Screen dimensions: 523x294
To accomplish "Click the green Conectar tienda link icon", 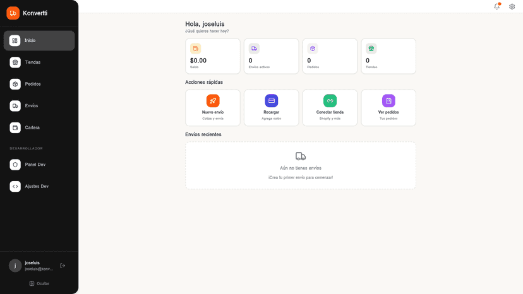I will (330, 101).
